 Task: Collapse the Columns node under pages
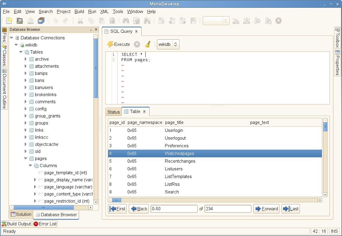[x=30, y=166]
